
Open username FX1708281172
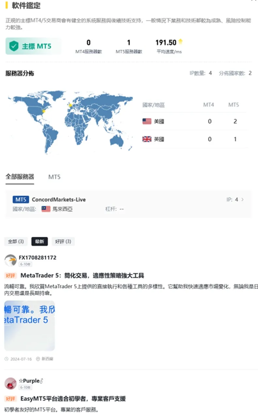point(38,257)
